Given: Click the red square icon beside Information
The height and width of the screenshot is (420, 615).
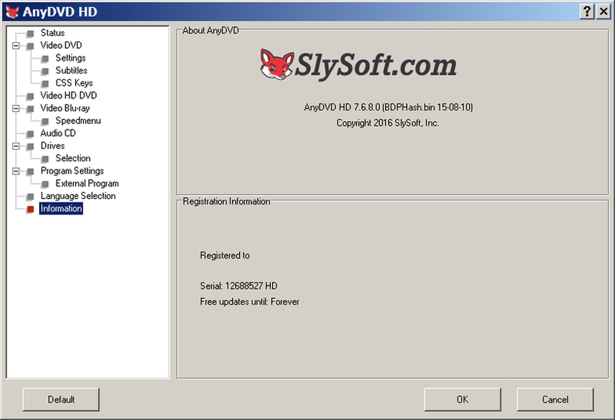Looking at the screenshot, I should pyautogui.click(x=30, y=209).
